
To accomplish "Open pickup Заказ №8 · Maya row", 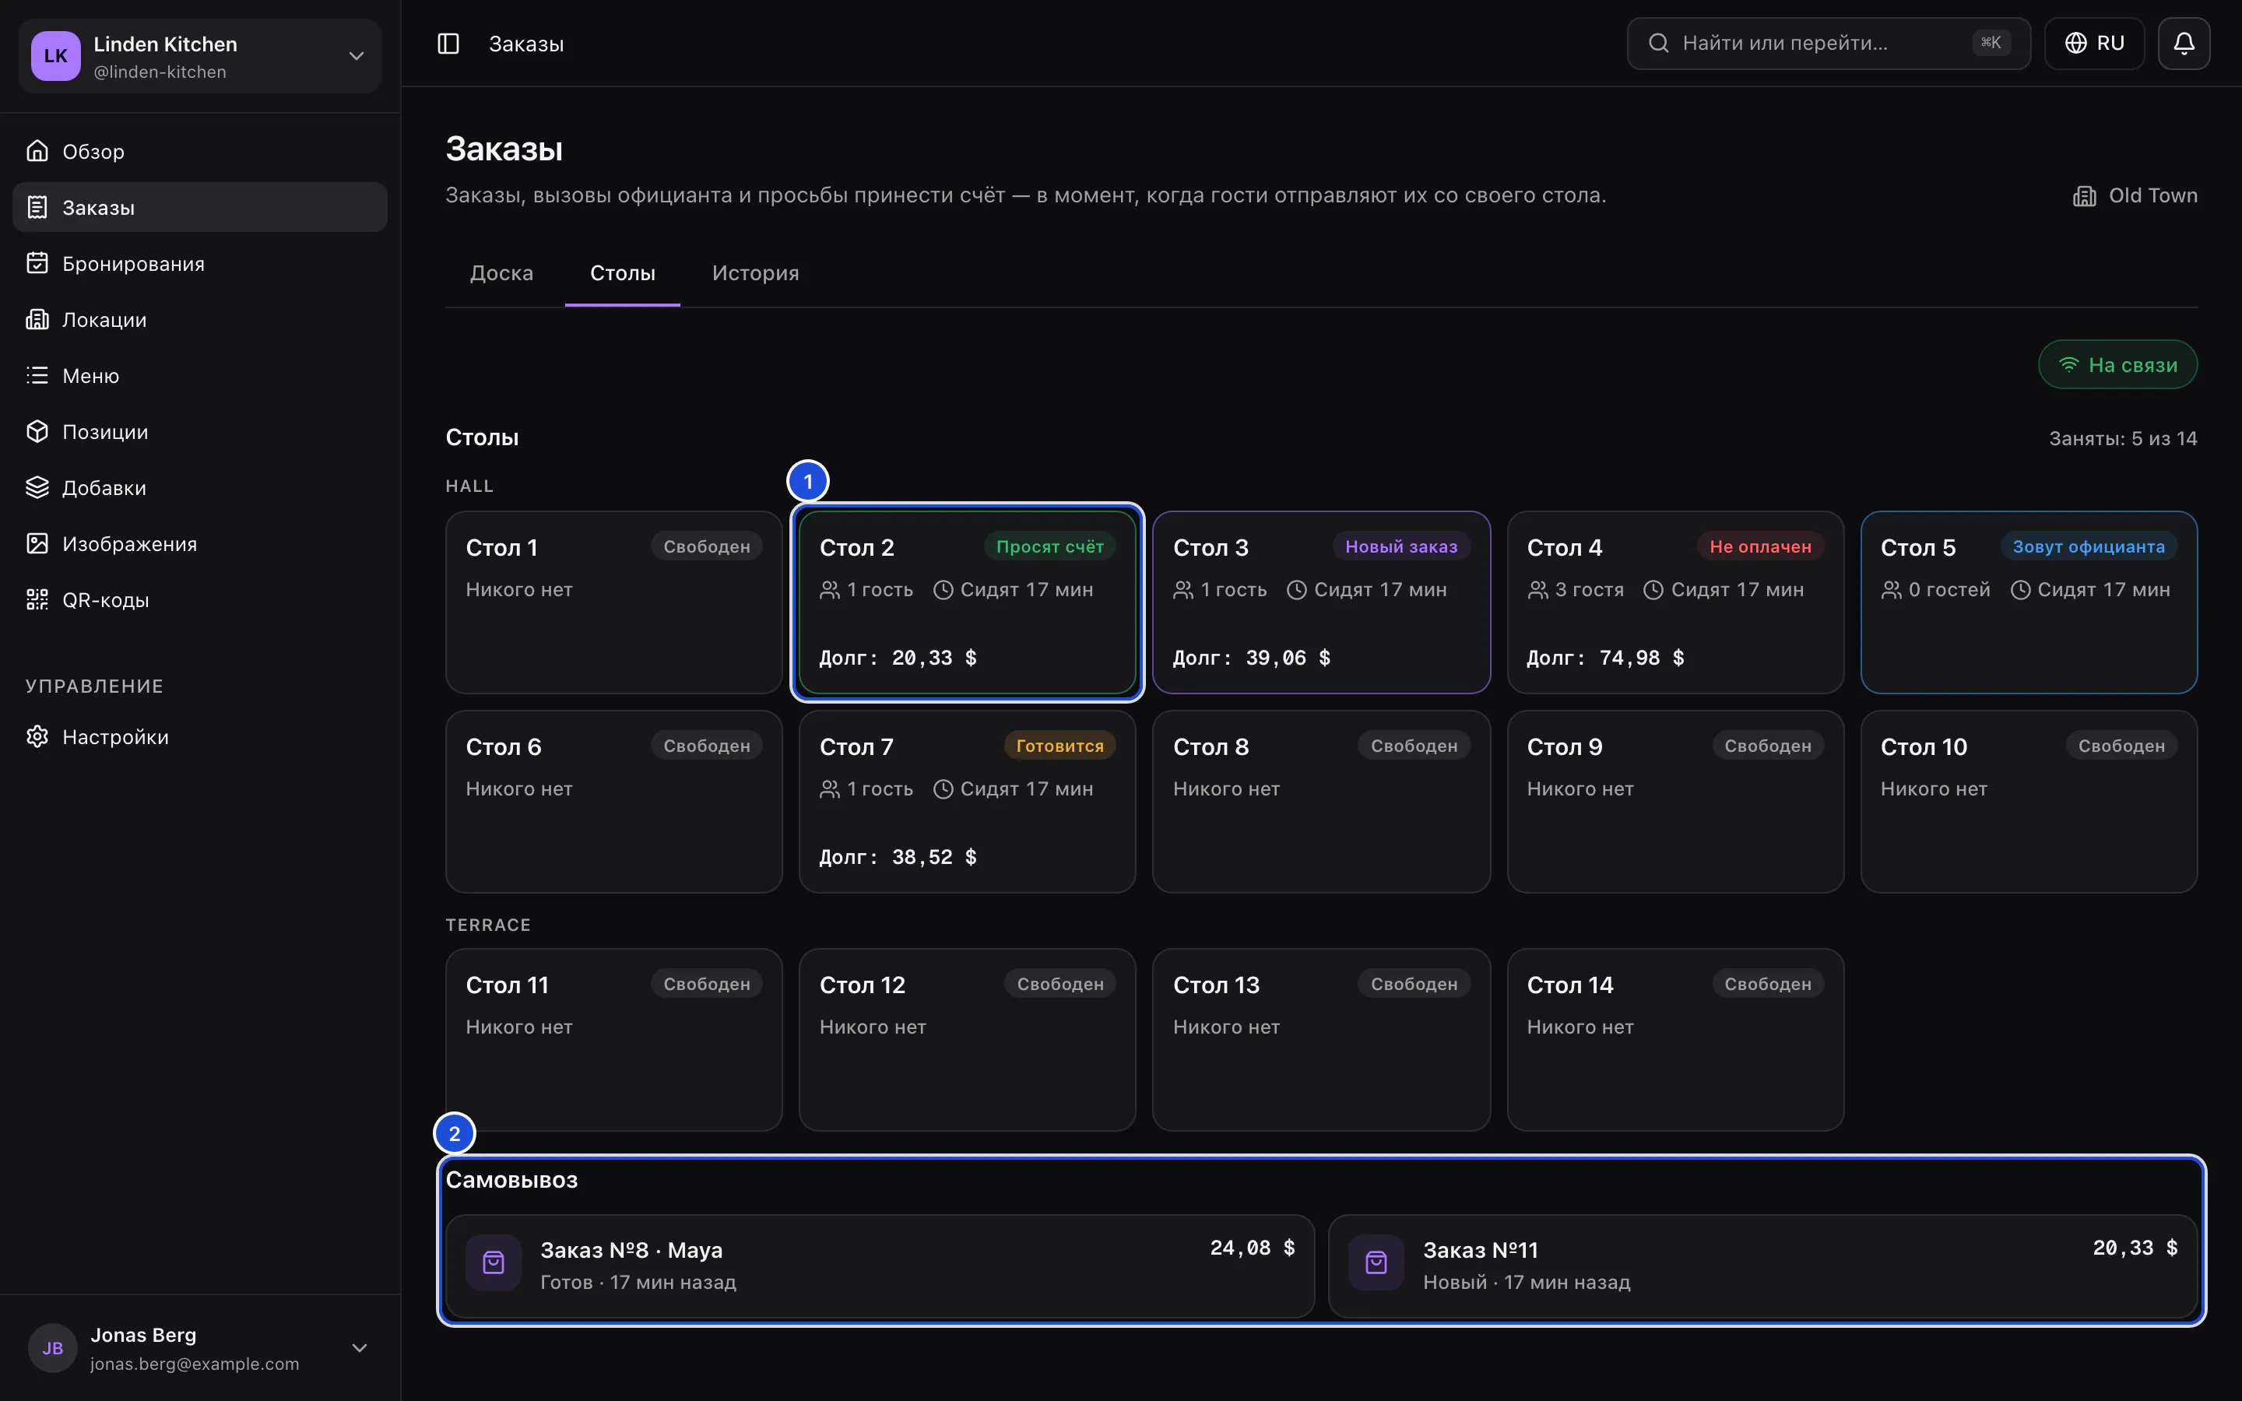I will [x=880, y=1266].
